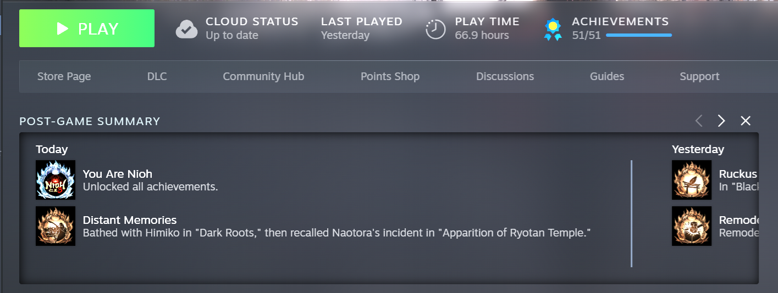Click the You Are Nioh achievement icon
The image size is (778, 293).
pyautogui.click(x=56, y=180)
